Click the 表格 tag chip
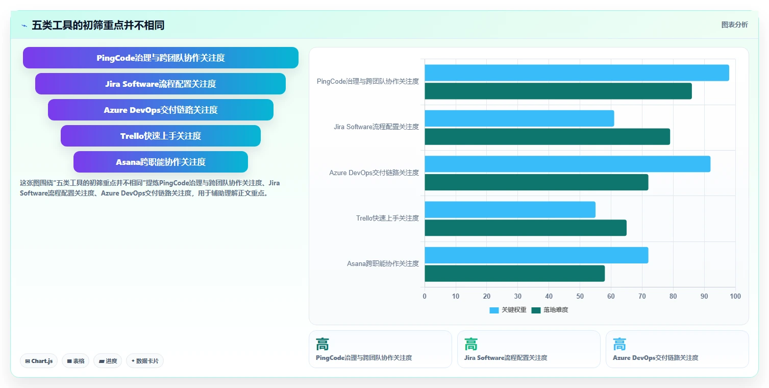The width and height of the screenshot is (769, 388). (x=76, y=361)
